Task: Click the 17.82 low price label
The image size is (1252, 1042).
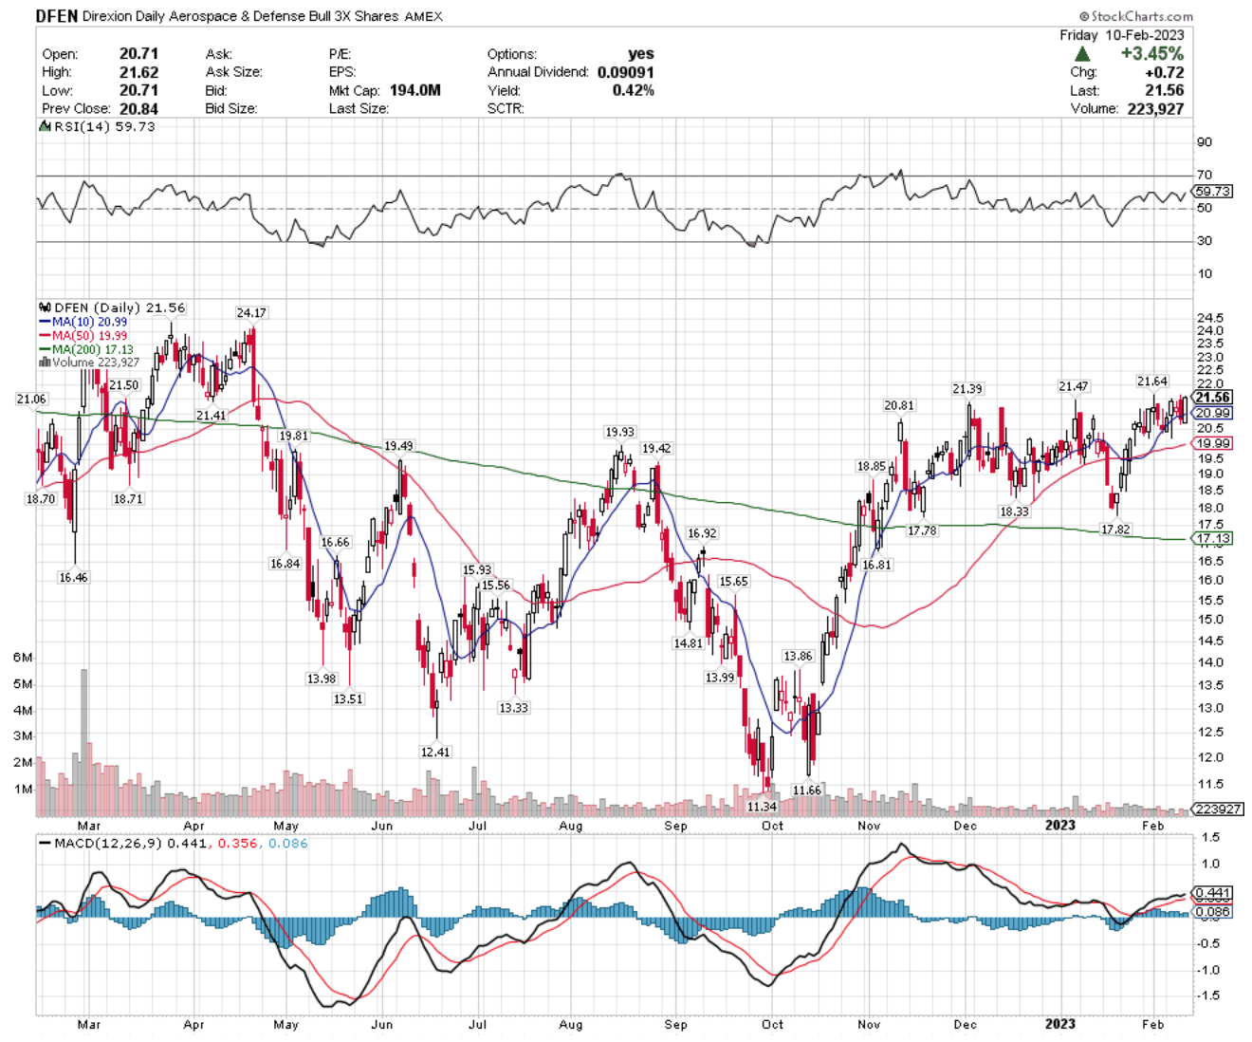Action: pyautogui.click(x=1115, y=530)
